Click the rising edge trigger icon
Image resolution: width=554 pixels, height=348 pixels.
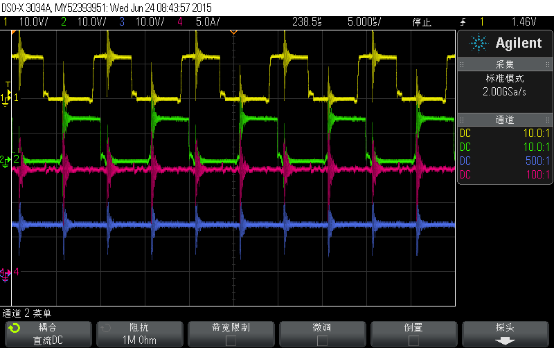click(x=463, y=22)
